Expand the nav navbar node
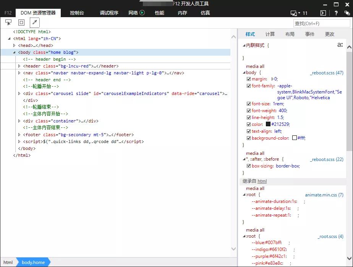Viewport: 353px width, 267px height. click(19, 73)
